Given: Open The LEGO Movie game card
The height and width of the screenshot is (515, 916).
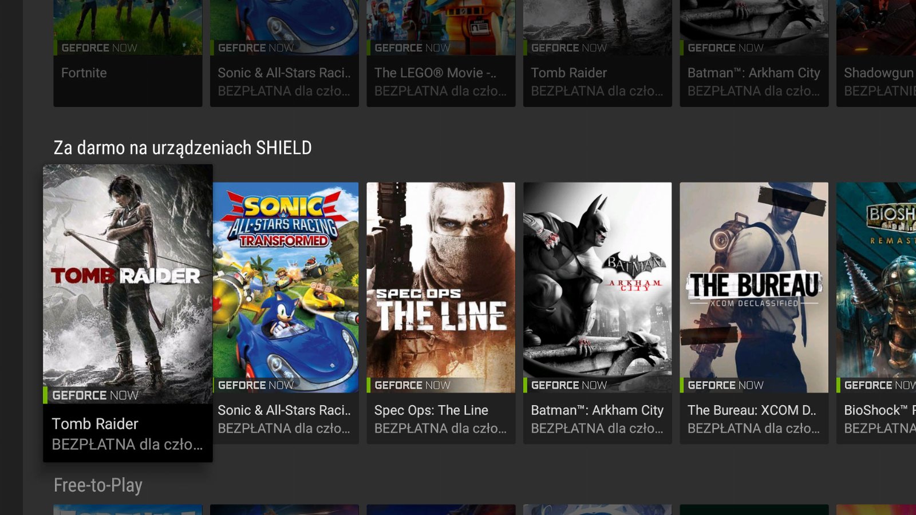Looking at the screenshot, I should pos(441,53).
